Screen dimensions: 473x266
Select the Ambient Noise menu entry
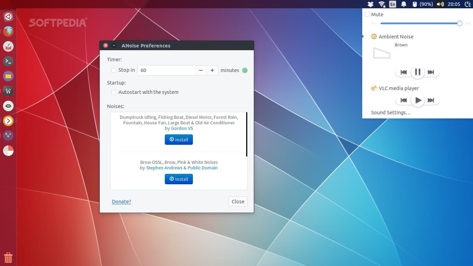click(392, 37)
